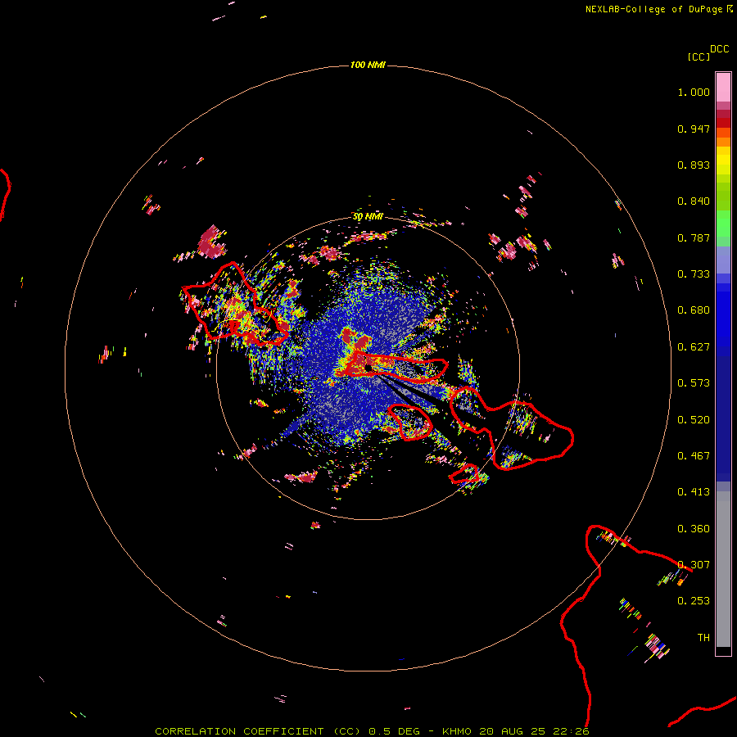Click the 0.413 color scale value

pyautogui.click(x=694, y=492)
